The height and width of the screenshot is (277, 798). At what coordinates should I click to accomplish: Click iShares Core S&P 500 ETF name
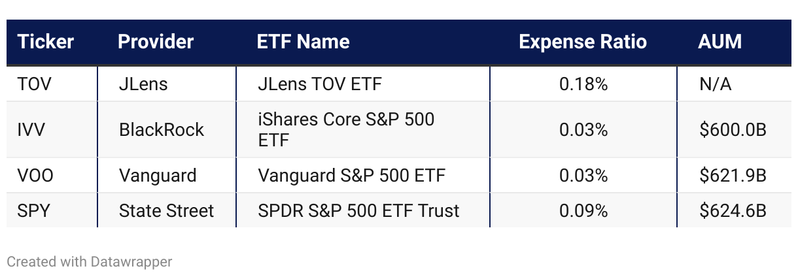pos(347,129)
